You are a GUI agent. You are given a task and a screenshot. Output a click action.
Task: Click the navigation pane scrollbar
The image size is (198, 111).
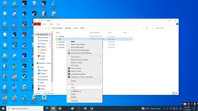click(x=52, y=57)
